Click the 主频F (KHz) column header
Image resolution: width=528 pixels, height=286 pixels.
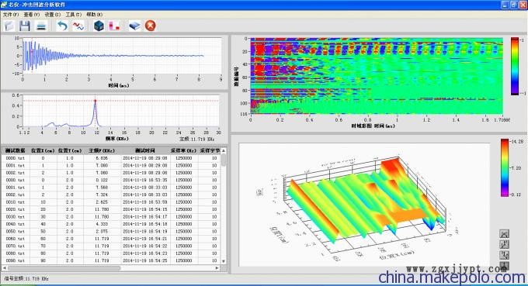point(102,150)
